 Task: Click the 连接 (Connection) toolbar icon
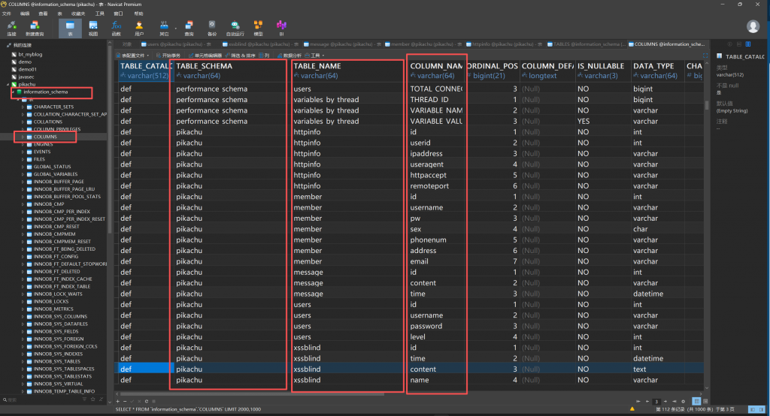coord(11,27)
